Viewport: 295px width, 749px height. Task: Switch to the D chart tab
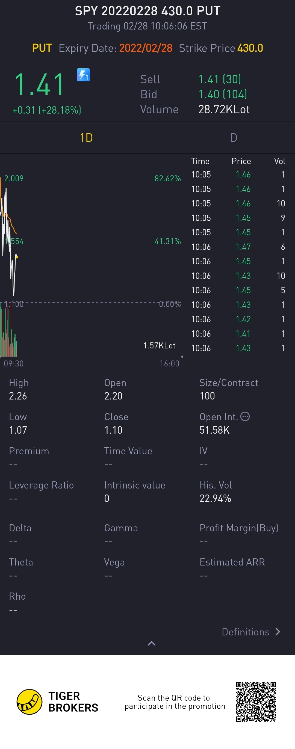(234, 138)
